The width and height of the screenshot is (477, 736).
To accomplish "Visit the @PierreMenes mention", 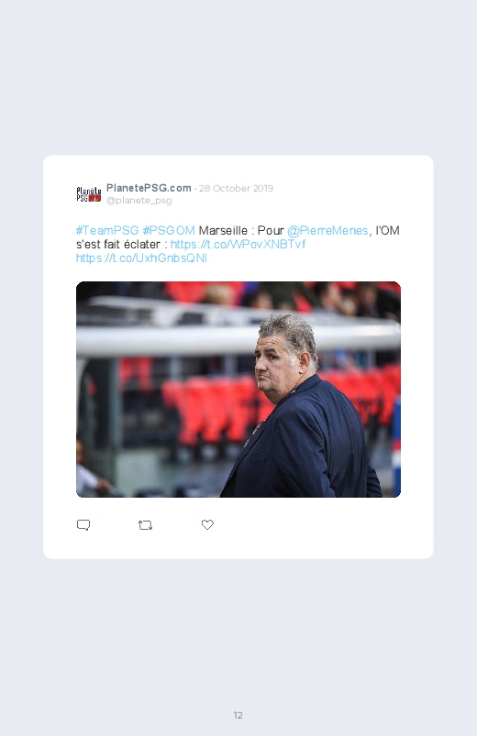I will pos(327,230).
